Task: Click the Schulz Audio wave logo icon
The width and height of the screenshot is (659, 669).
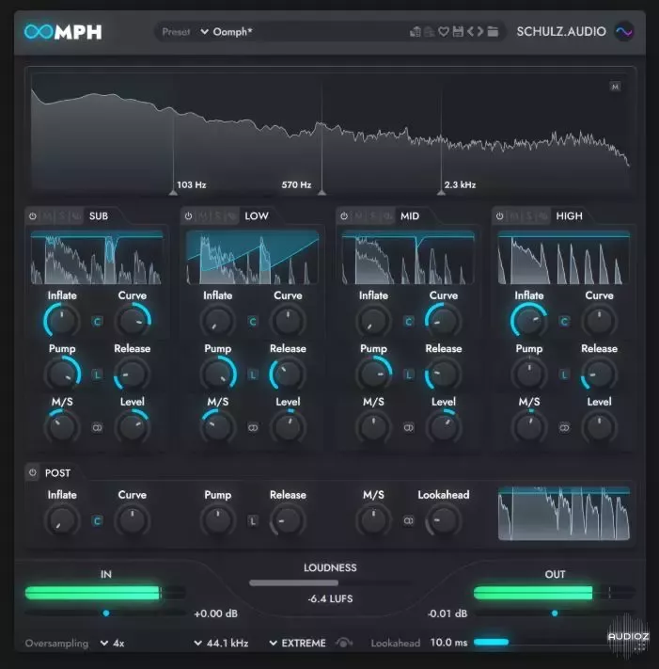Action: click(624, 32)
